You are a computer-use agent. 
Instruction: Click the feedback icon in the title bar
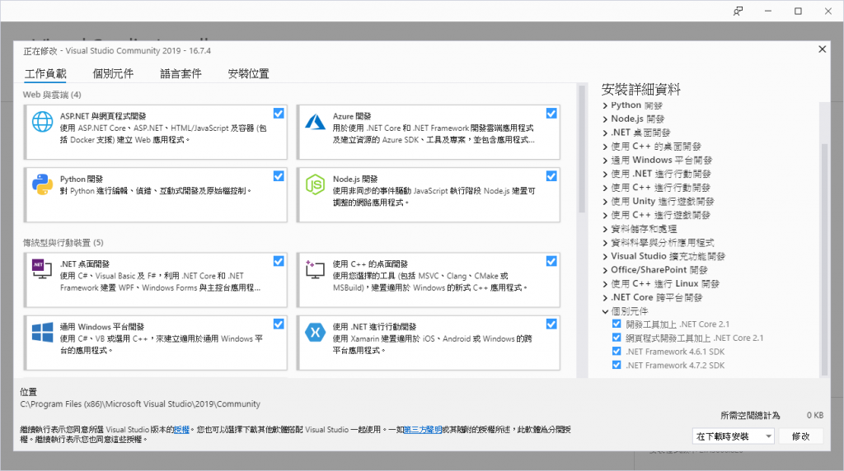coord(738,11)
